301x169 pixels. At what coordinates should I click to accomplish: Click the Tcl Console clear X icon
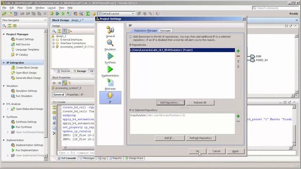tap(54, 133)
